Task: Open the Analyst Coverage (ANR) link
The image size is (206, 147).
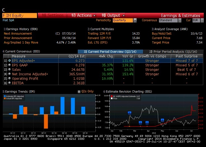Action: click(x=170, y=29)
